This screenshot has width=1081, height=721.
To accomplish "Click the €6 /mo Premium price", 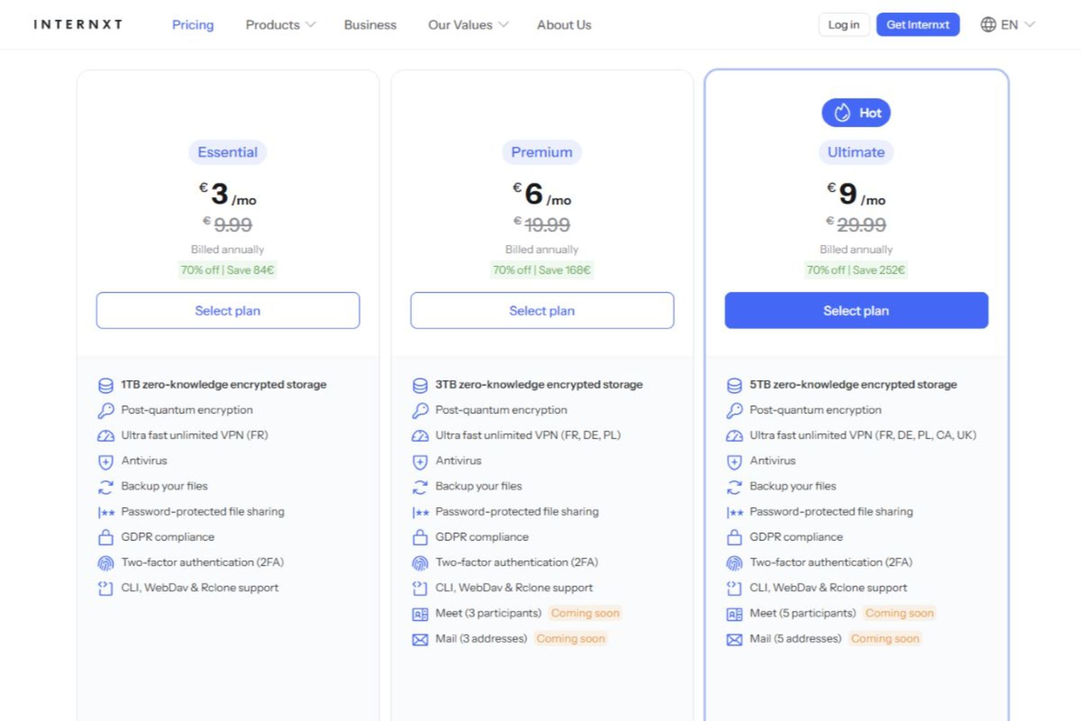I will point(542,194).
